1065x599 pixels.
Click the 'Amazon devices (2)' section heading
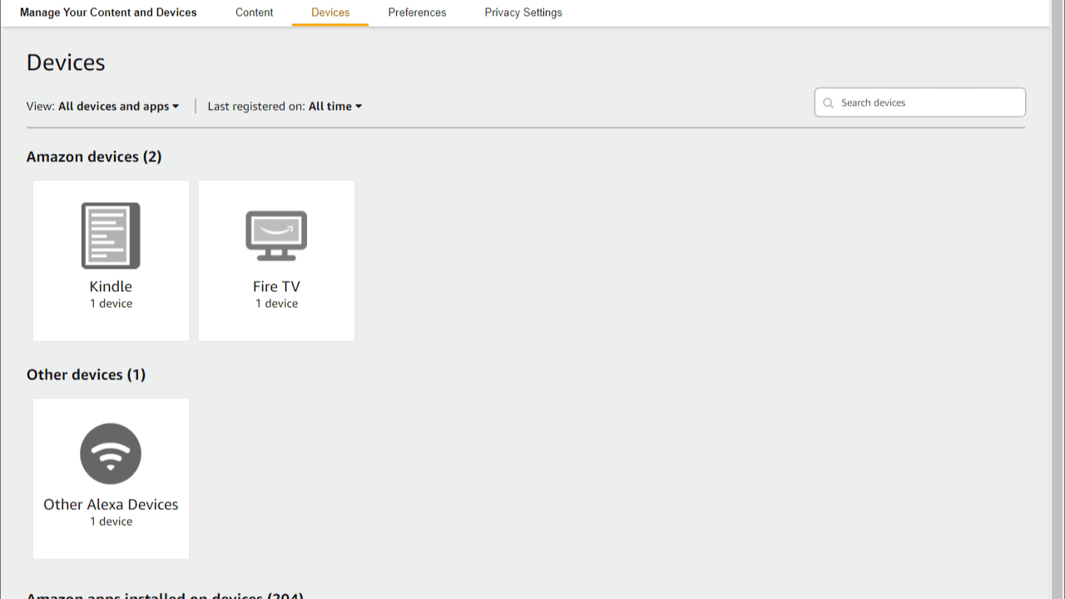coord(94,156)
